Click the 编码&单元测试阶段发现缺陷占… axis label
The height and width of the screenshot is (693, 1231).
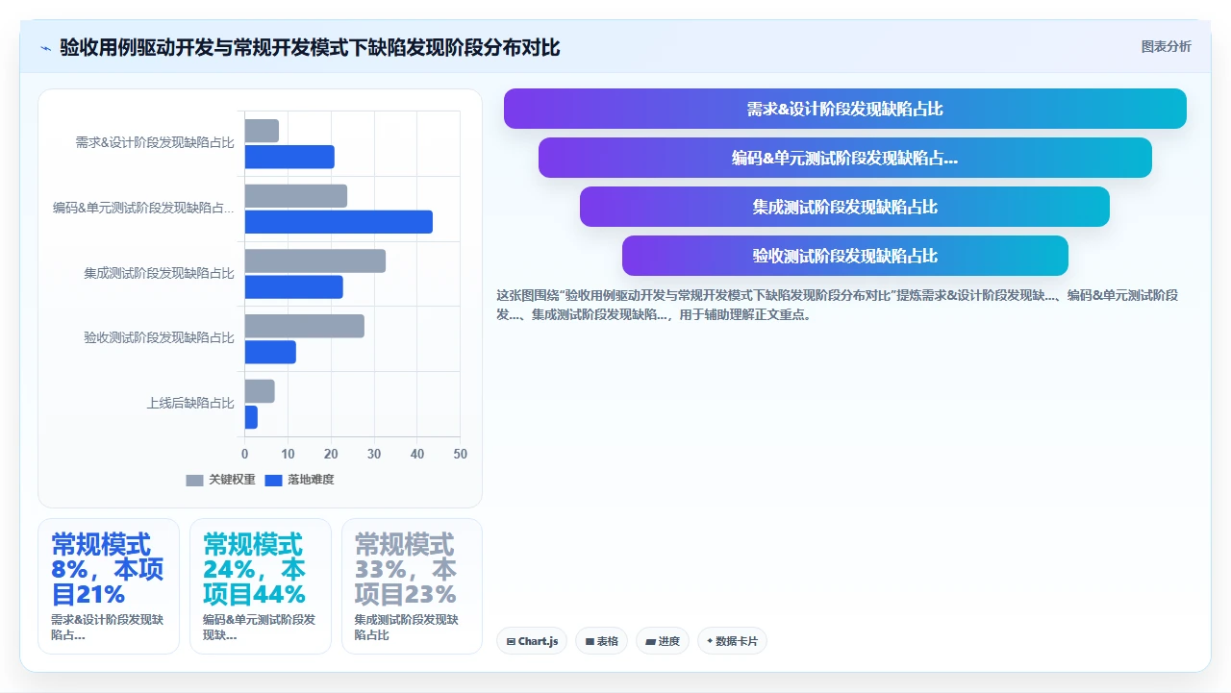[x=143, y=208]
